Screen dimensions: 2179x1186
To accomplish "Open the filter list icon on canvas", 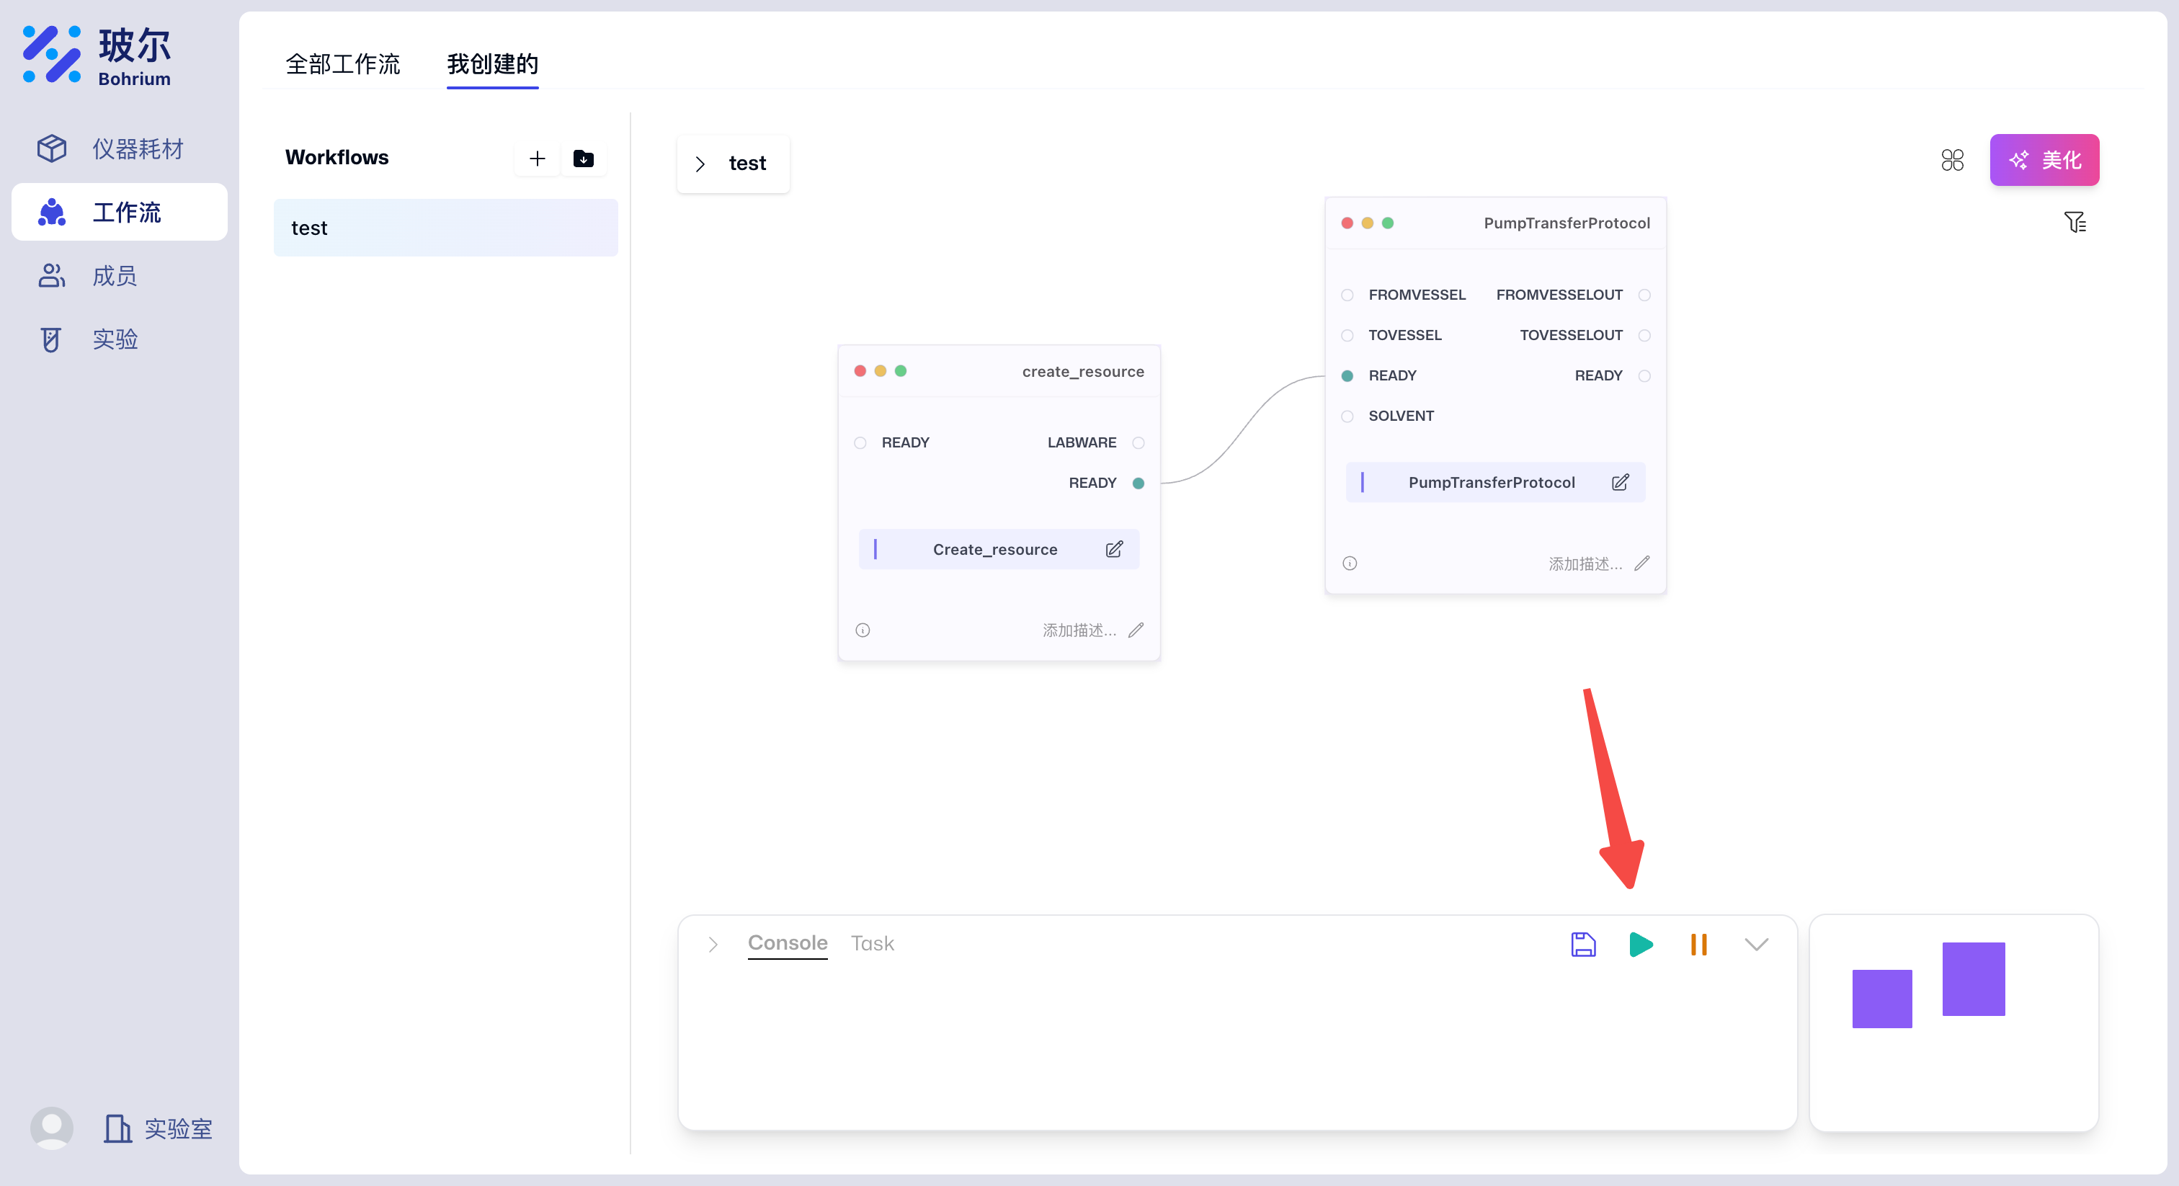I will (x=2074, y=222).
